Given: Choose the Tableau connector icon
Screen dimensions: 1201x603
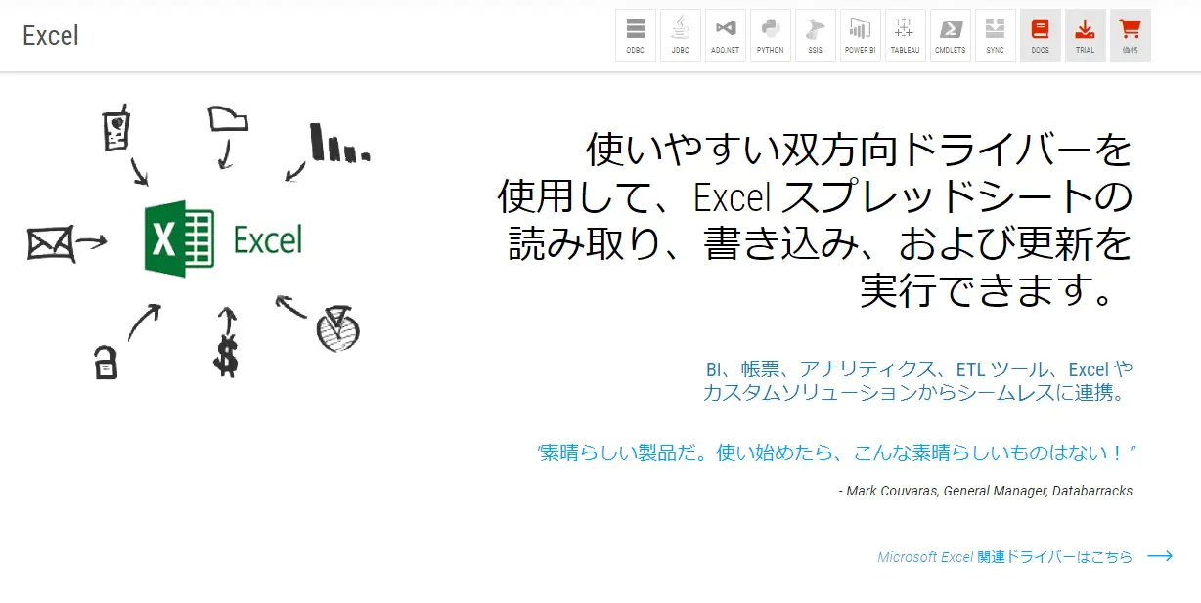Looking at the screenshot, I should [x=906, y=35].
